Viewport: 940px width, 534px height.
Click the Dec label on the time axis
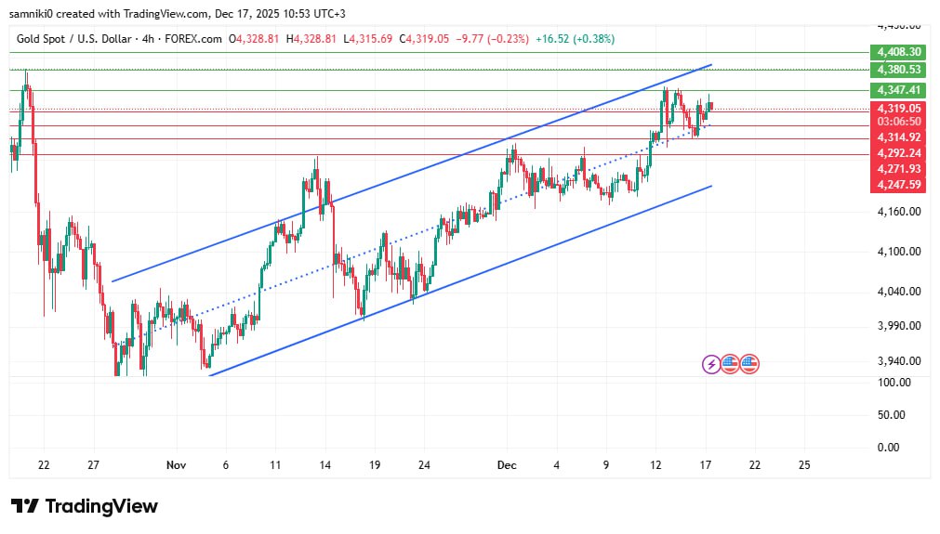[x=507, y=465]
